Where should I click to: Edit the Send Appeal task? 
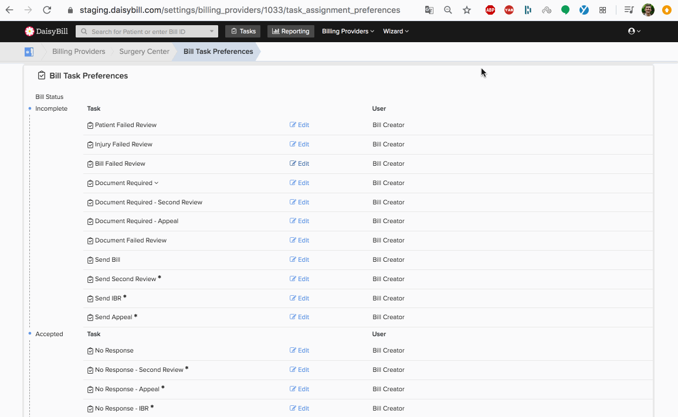299,317
